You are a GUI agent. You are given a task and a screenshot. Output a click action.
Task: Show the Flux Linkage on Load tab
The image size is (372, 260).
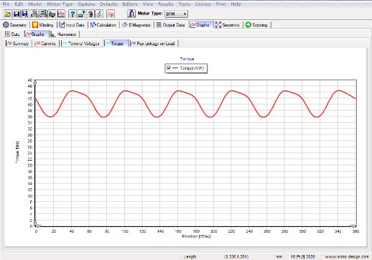tap(153, 43)
